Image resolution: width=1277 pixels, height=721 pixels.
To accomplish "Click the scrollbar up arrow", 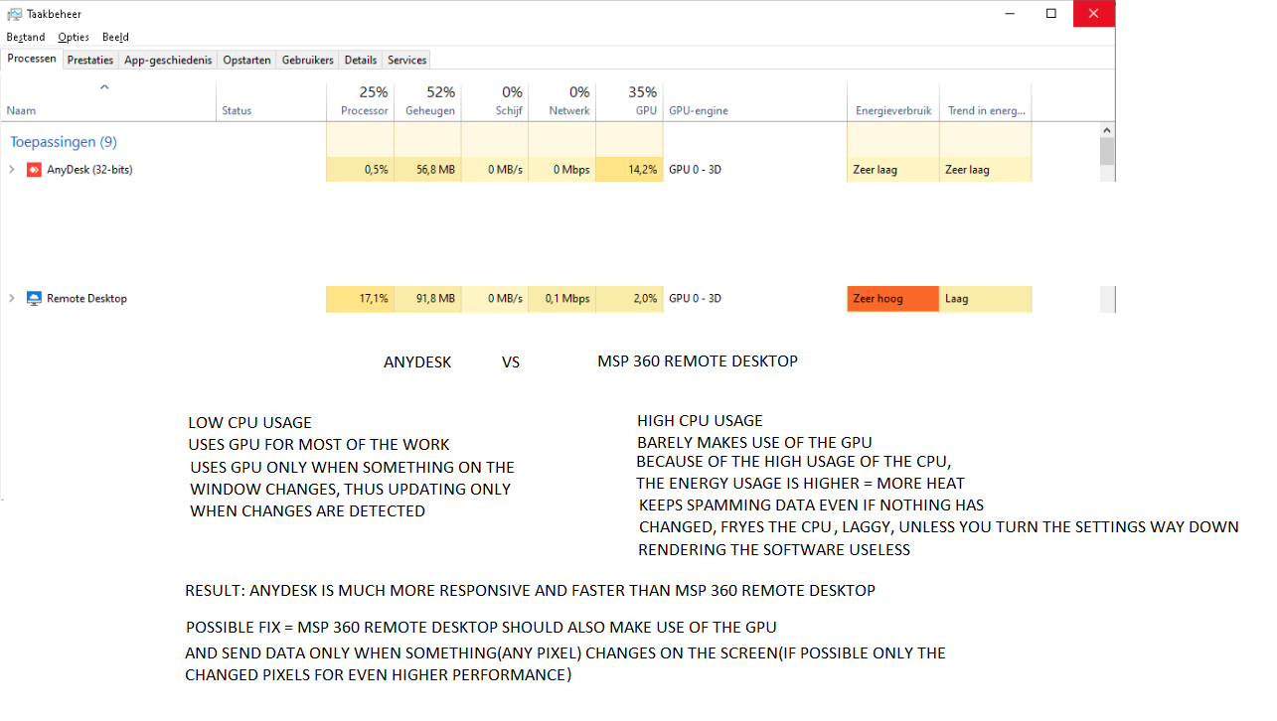I will pyautogui.click(x=1107, y=130).
